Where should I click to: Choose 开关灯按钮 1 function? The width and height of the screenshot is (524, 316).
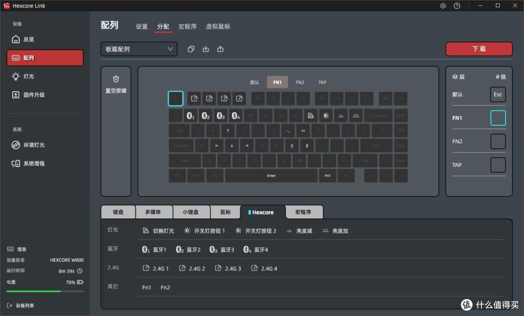click(205, 231)
